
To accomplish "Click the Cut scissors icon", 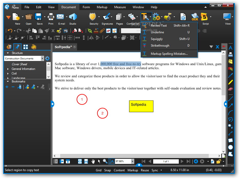I will [28, 31].
